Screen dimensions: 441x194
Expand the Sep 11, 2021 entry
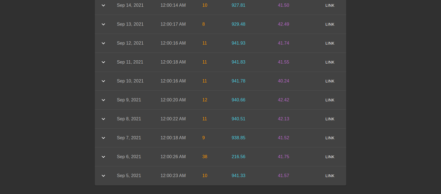coord(103,62)
